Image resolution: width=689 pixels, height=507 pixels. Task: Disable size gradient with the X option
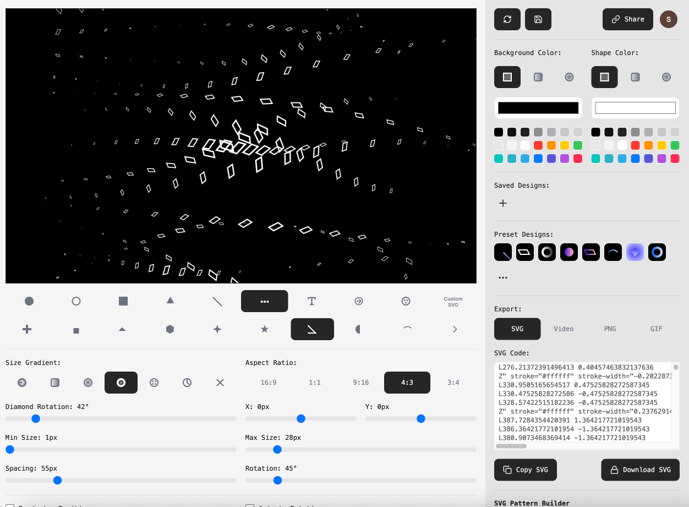(x=220, y=383)
